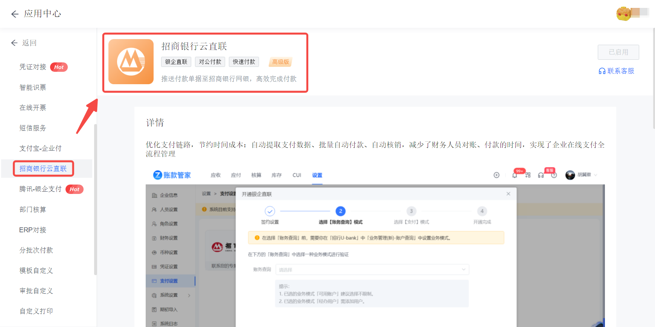This screenshot has height=327, width=655.
Task: Click the 招商银行云直联 heading title
Action: [194, 46]
